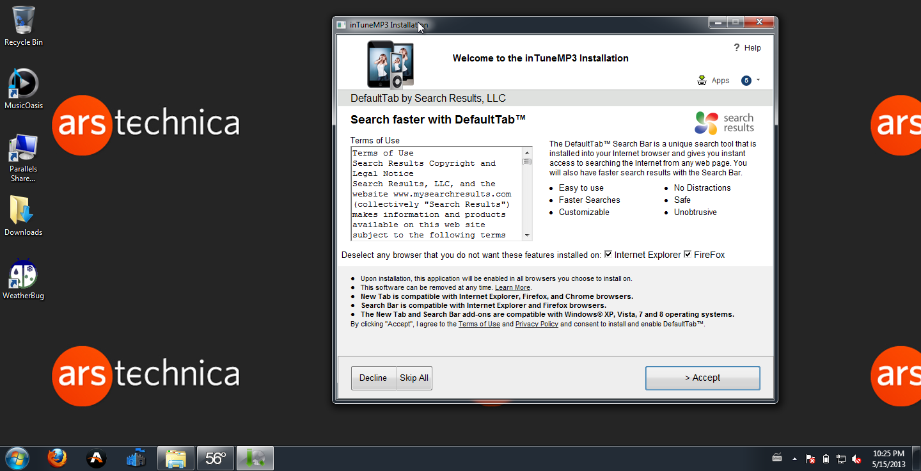Screen dimensions: 921x471
Task: Click the 'DefaultTab by Search Results, LLC' header
Action: pos(428,98)
